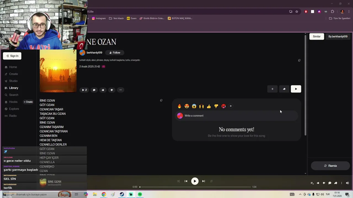Screen dimensions: 353x198
Task: Mute audio with the speaker icon
Action: pyautogui.click(x=347, y=183)
